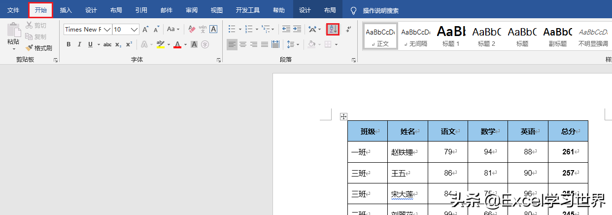Toggle Center paragraph alignment
Screen dimensions: 612x215
(x=243, y=44)
